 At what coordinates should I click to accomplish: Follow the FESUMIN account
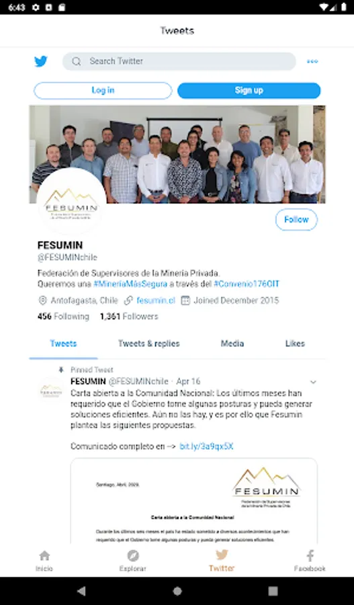(x=296, y=220)
